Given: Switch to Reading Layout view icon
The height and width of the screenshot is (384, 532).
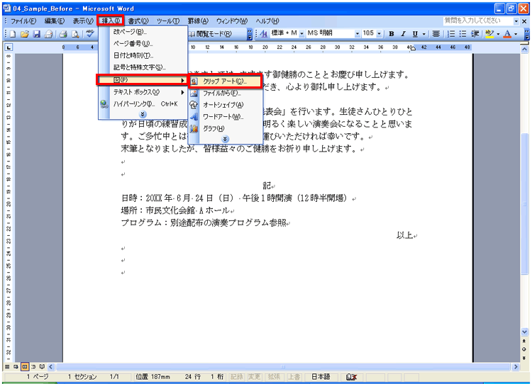Looking at the screenshot, I should [42, 367].
